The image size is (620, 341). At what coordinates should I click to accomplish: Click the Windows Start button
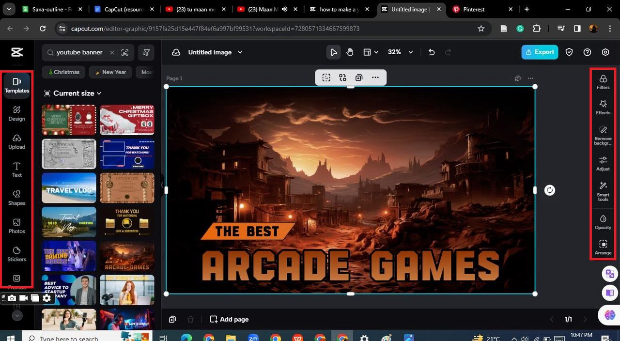11,337
